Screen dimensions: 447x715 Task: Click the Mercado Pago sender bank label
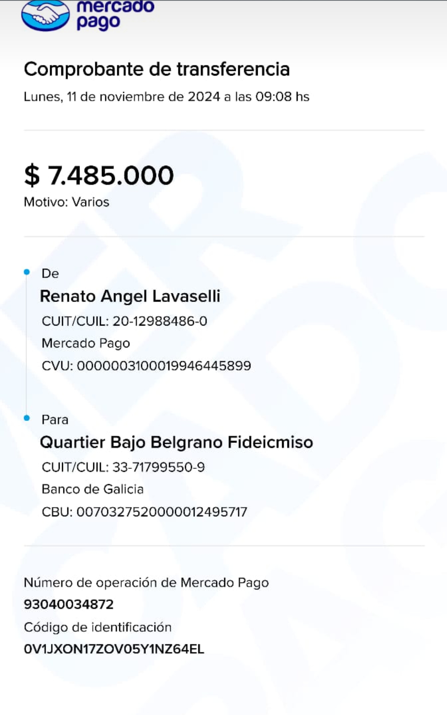(x=86, y=343)
